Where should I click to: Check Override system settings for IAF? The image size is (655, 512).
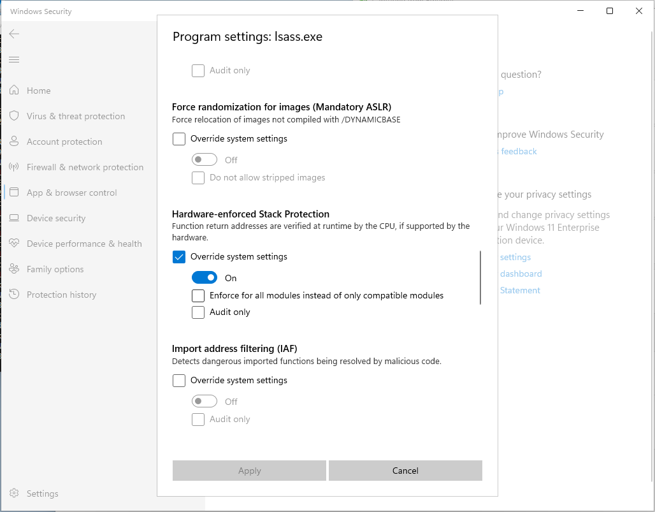coord(179,381)
